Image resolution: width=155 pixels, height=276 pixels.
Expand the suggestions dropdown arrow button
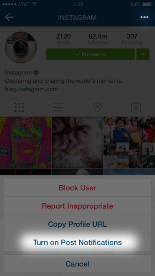pyautogui.click(x=143, y=54)
